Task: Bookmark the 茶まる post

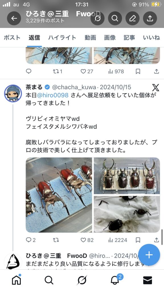Action: click(138, 240)
